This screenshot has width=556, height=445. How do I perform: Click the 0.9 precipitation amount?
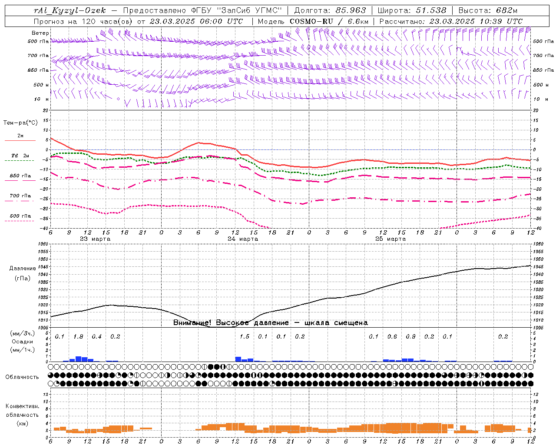point(410,337)
